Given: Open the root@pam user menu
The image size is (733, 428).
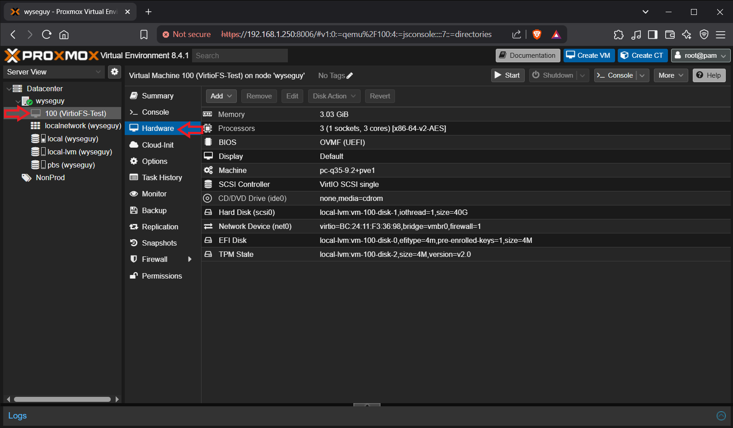Looking at the screenshot, I should tap(701, 56).
